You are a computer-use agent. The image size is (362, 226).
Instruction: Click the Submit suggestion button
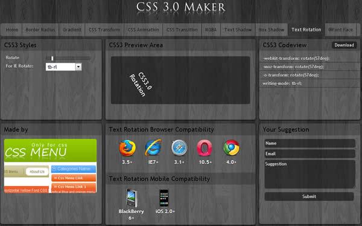point(309,196)
